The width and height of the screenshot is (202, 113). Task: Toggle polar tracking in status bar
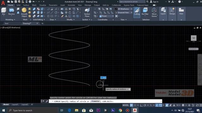(x=145, y=105)
